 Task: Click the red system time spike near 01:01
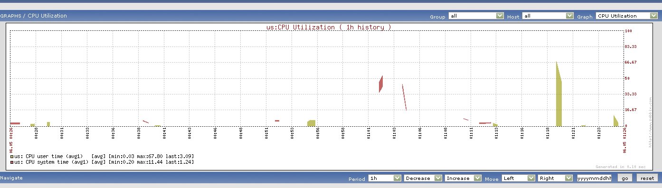point(381,84)
